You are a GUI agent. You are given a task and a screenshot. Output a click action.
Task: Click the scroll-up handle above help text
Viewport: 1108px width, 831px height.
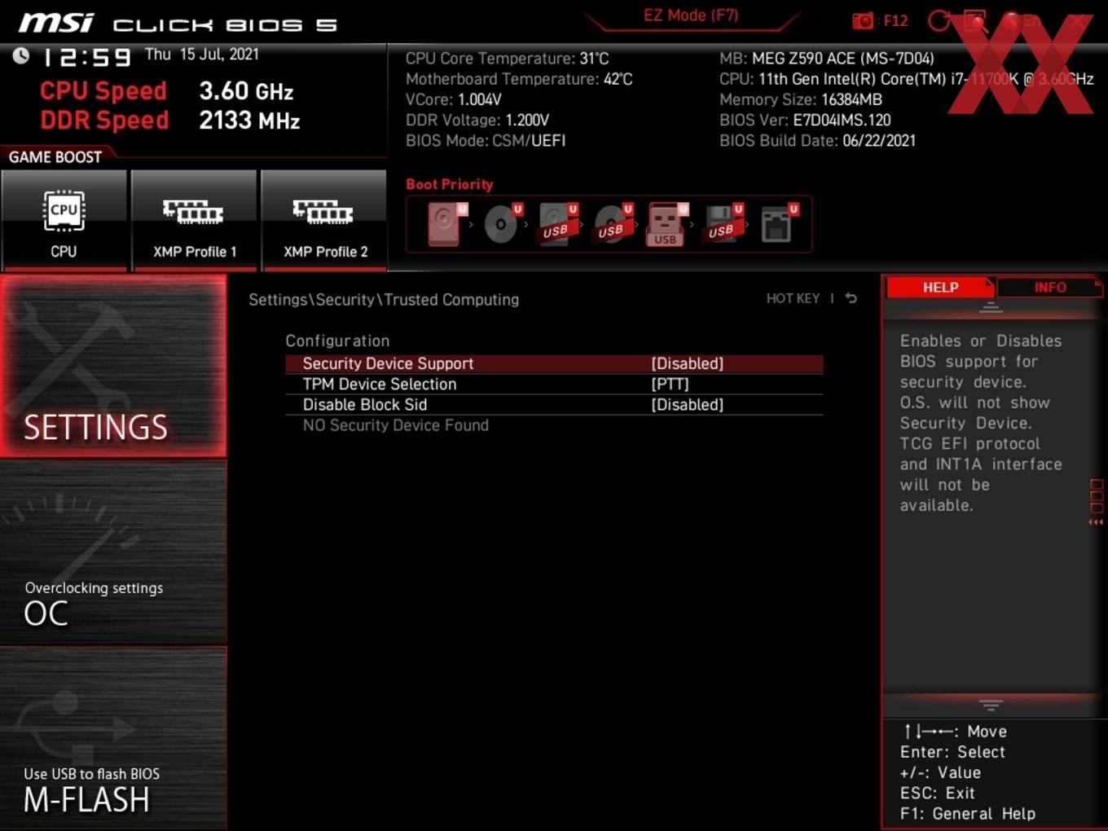pos(991,307)
